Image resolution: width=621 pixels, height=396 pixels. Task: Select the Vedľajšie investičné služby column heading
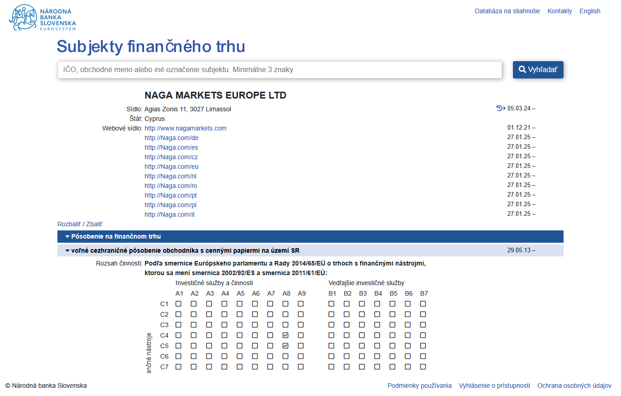pyautogui.click(x=367, y=283)
